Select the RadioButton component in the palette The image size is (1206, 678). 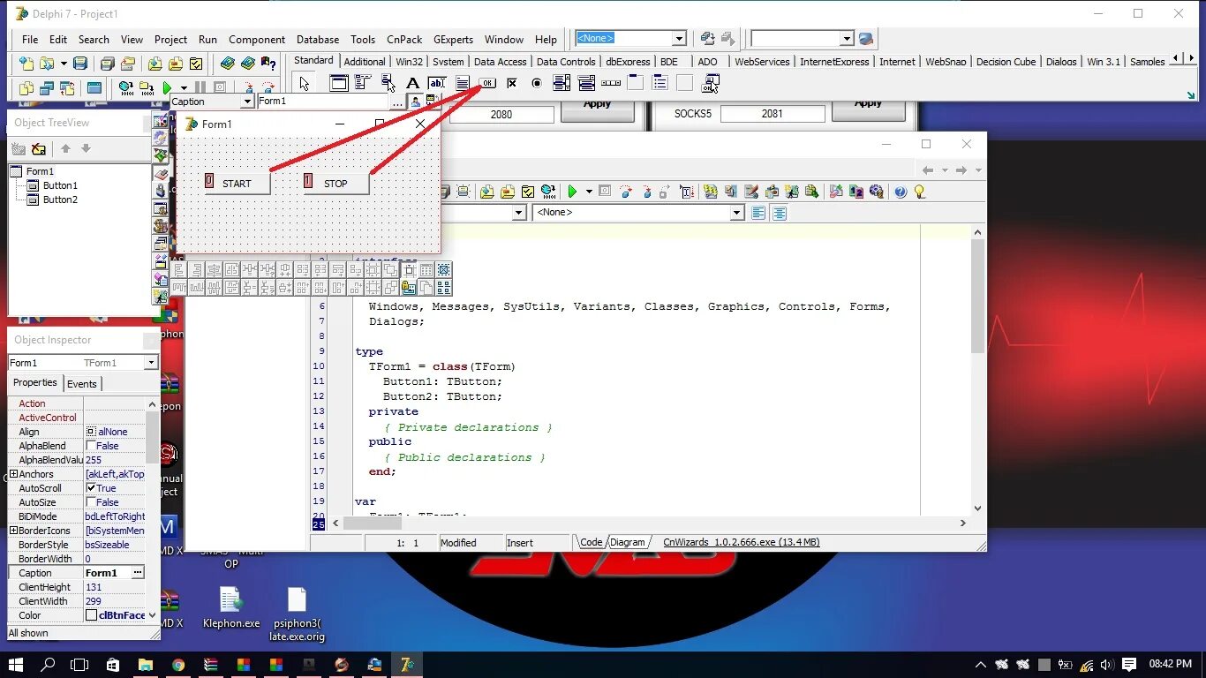(537, 83)
